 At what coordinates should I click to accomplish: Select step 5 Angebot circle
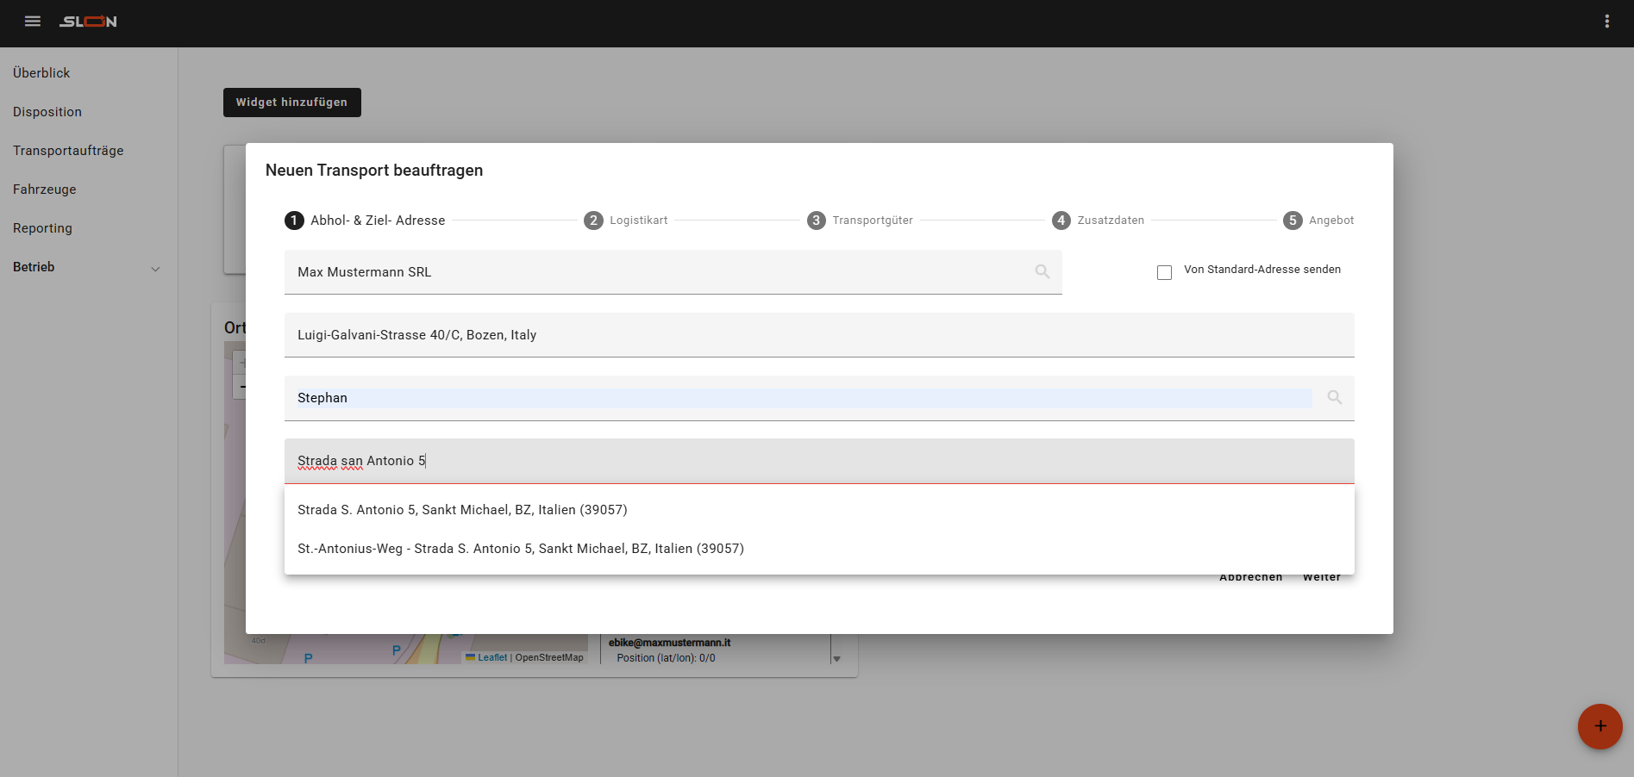point(1292,221)
